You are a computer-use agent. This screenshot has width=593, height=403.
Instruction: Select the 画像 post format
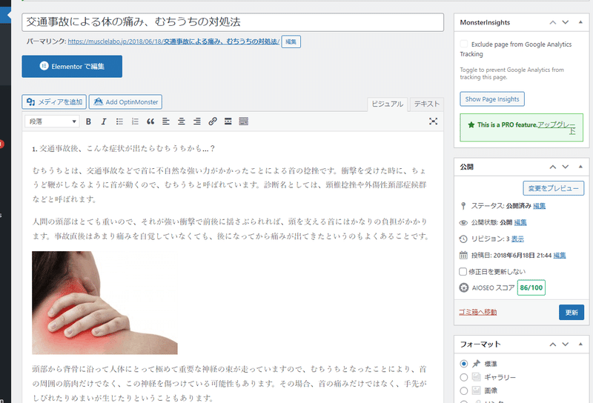[464, 391]
